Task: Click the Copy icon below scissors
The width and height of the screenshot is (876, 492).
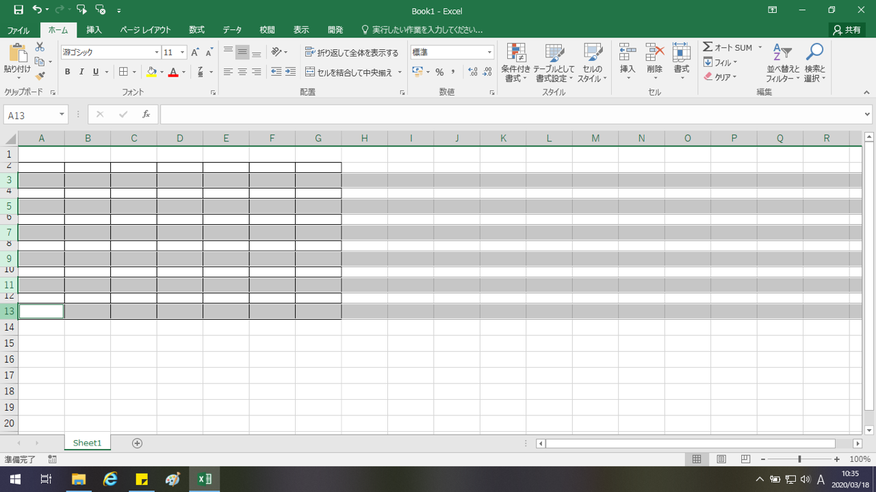Action: (x=40, y=61)
